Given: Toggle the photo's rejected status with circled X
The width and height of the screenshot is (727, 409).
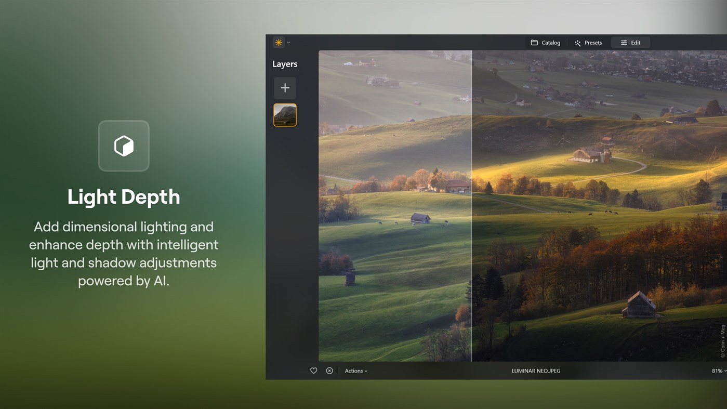Looking at the screenshot, I should point(329,371).
